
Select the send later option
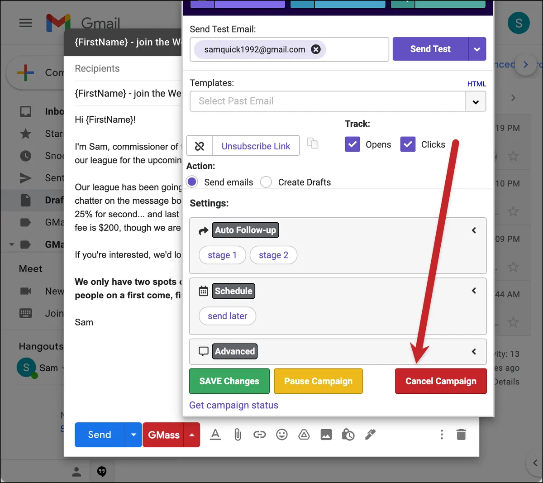tap(228, 316)
